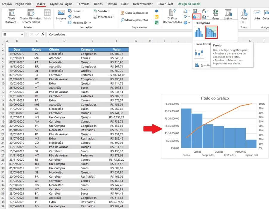The height and width of the screenshot is (209, 269).
Task: Switch to the Fórmulas tab
Action: 83,4
